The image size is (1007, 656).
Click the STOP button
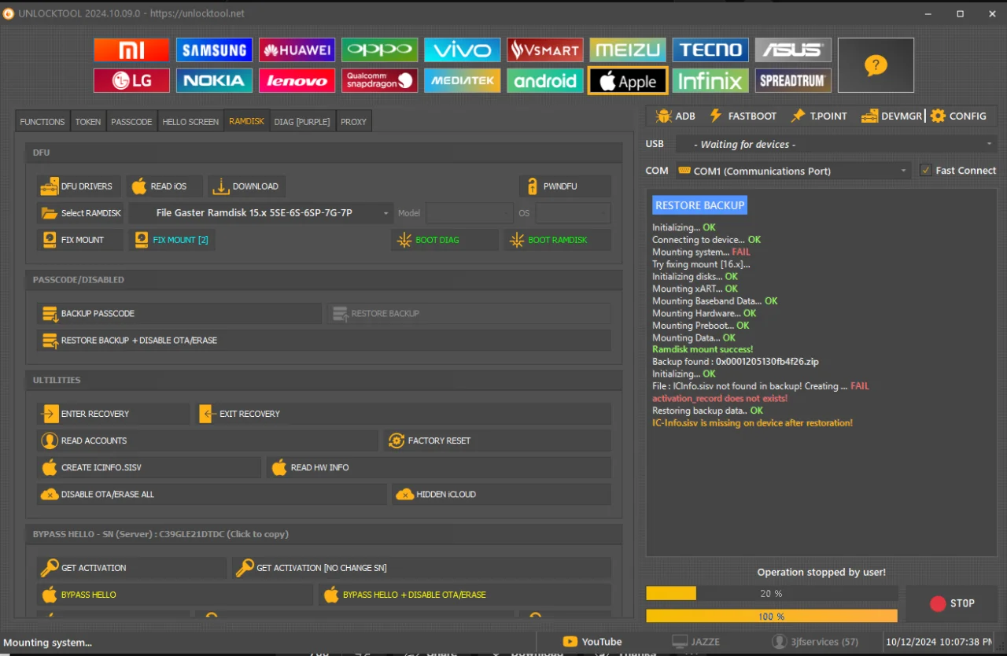coord(952,603)
